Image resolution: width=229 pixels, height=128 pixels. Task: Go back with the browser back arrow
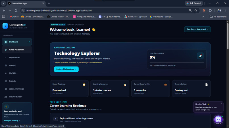(4, 10)
